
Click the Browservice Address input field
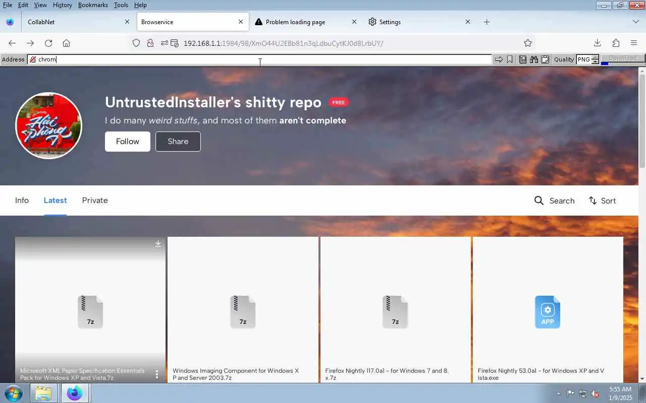[259, 59]
